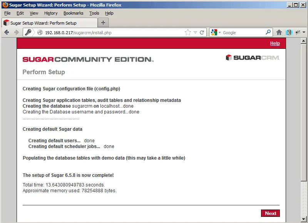308x223 pixels.
Task: Open a new tab with plus button
Action: click(103, 23)
